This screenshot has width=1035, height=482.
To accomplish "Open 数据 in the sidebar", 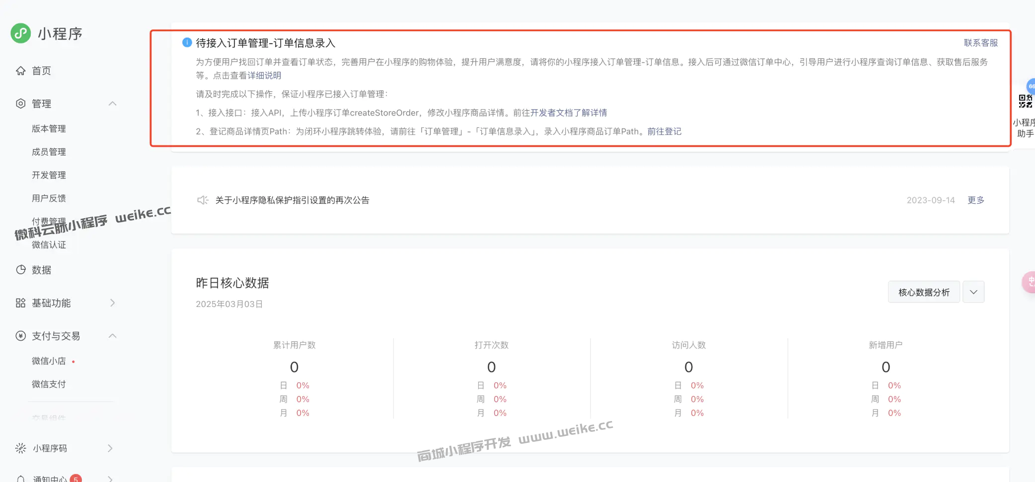I will pos(41,270).
